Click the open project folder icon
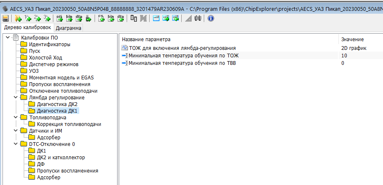Screen dimensions: 383x185 pyautogui.click(x=18, y=18)
